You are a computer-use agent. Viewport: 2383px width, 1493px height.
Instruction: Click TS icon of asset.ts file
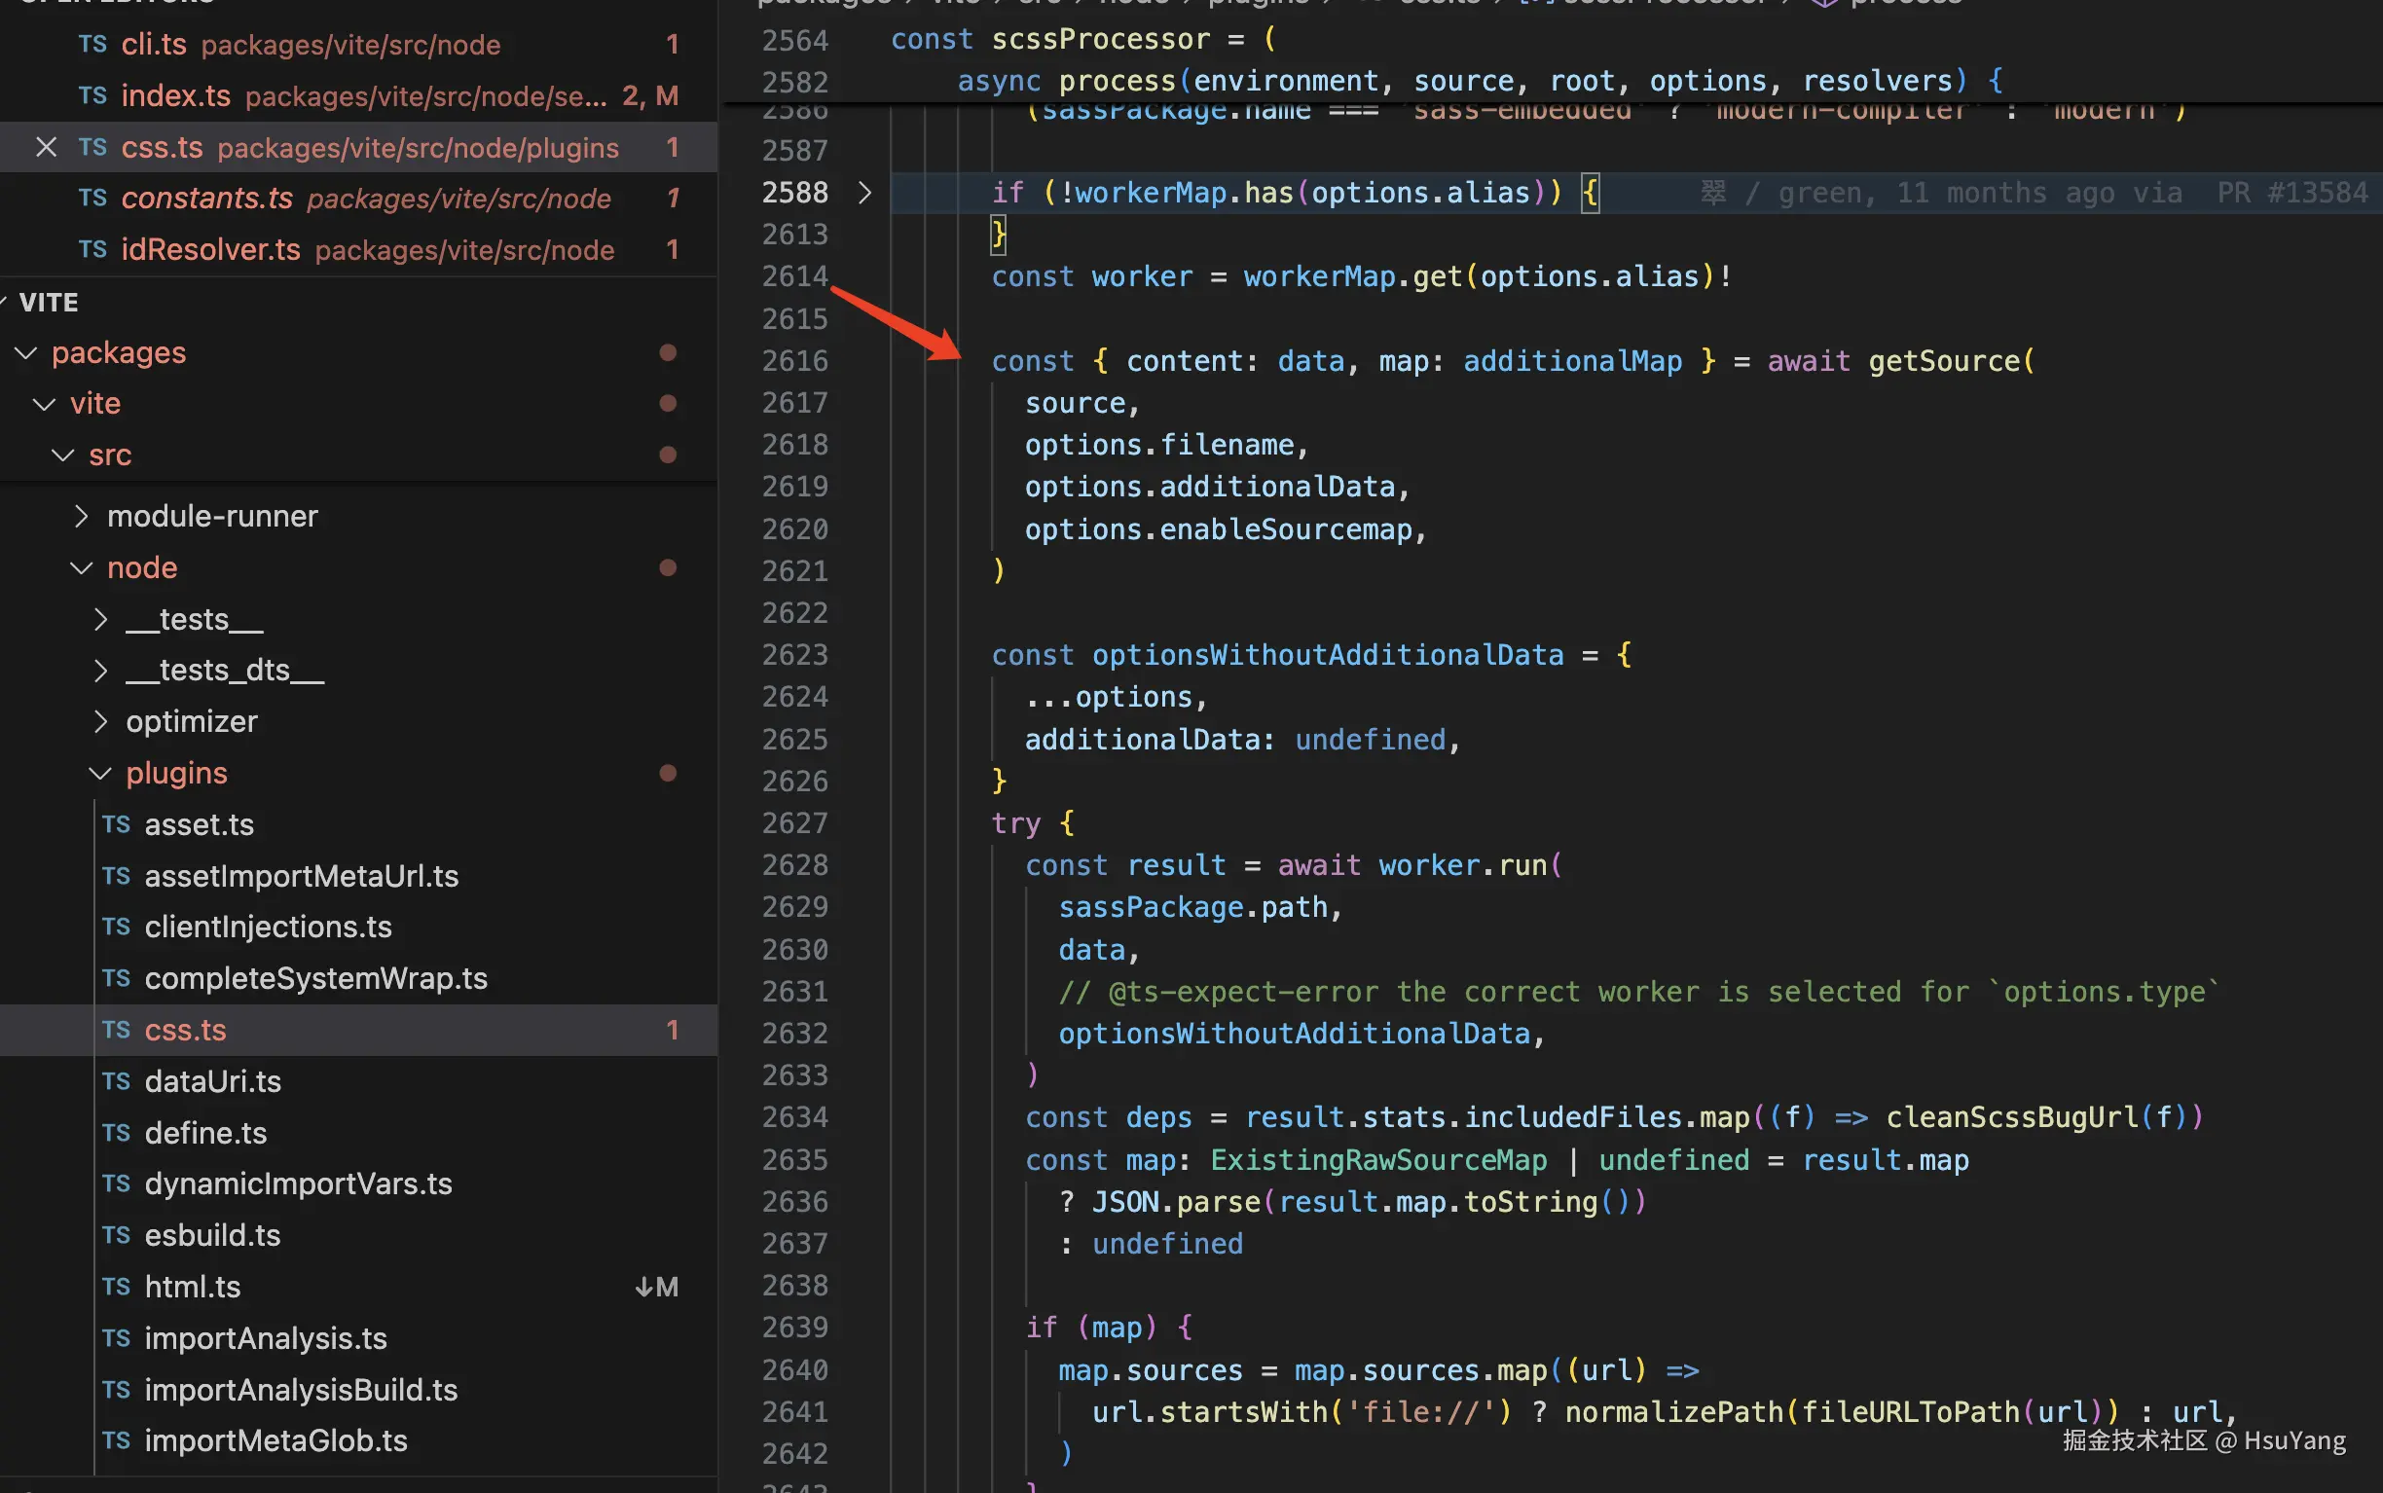click(x=116, y=824)
